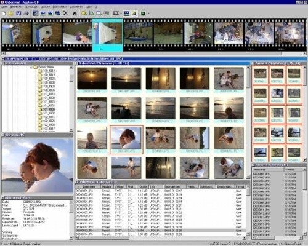Save project using the floppy disk icon
Screen dimensions: 308x246
18,14
